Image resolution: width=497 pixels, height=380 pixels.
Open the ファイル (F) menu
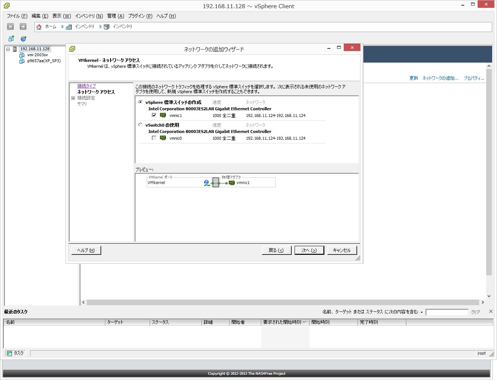(17, 16)
